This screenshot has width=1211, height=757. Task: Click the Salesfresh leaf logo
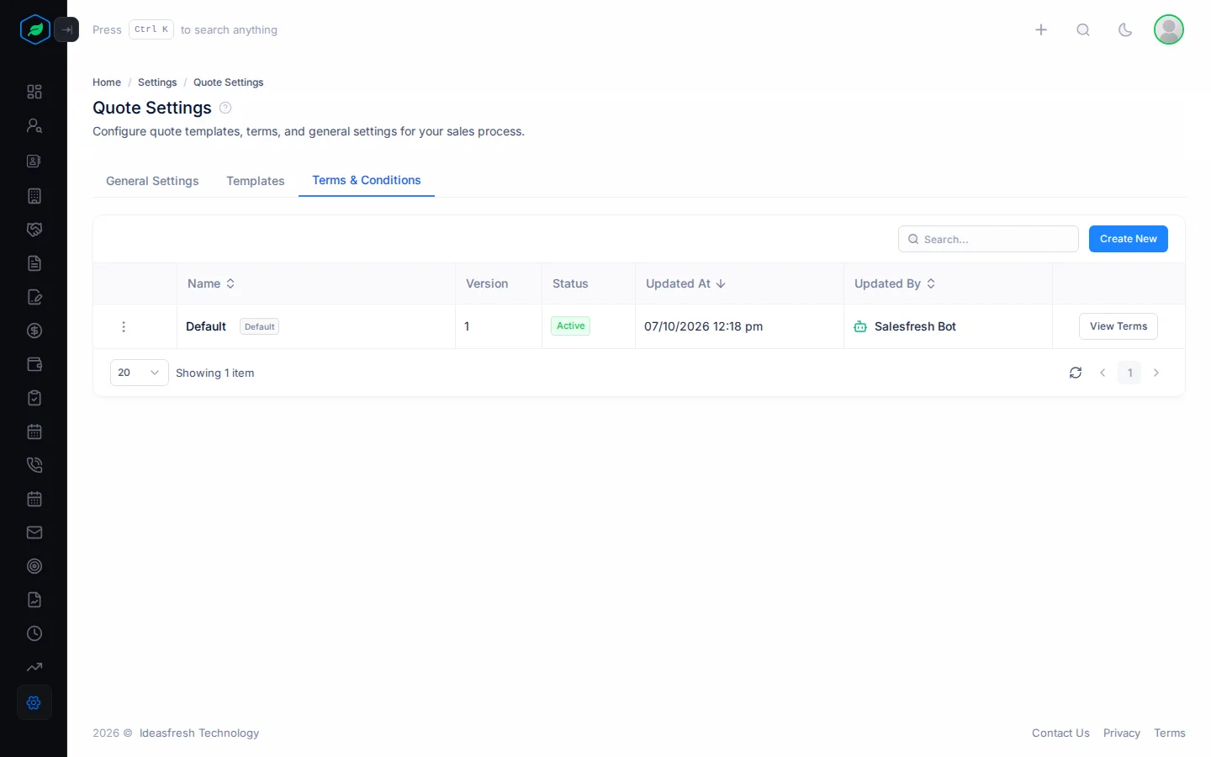tap(35, 29)
